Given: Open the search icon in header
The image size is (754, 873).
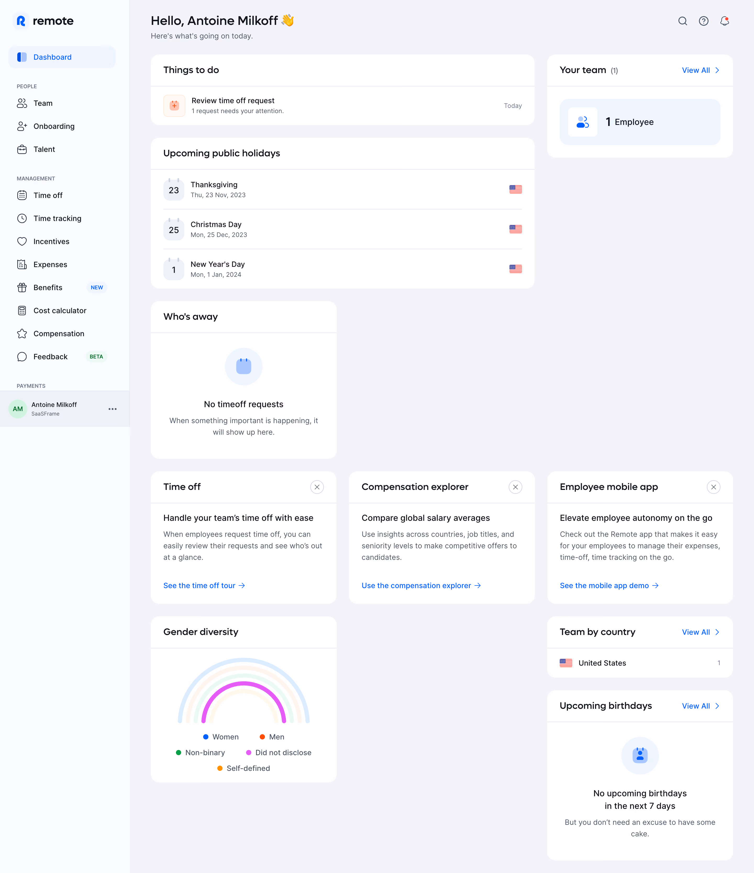Looking at the screenshot, I should (682, 21).
